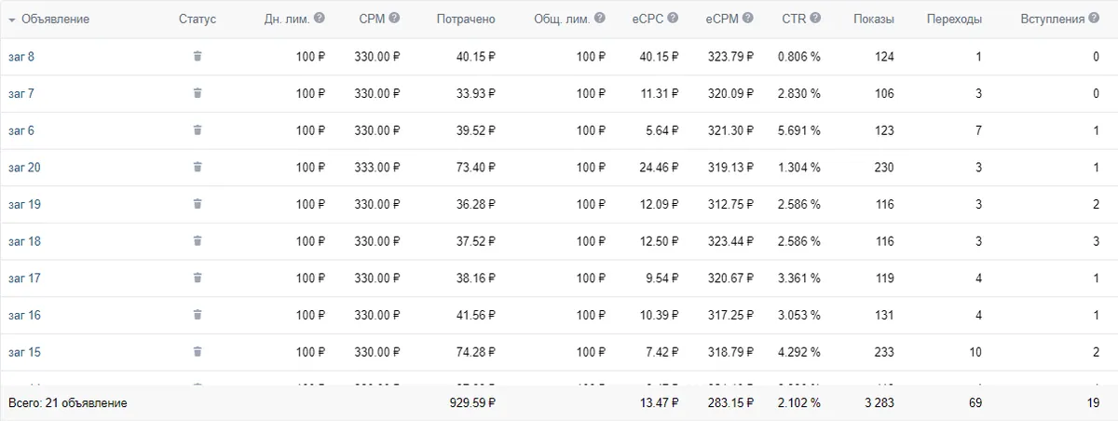Toggle sort arrow on Объявление column
The width and height of the screenshot is (1118, 421).
(12, 19)
